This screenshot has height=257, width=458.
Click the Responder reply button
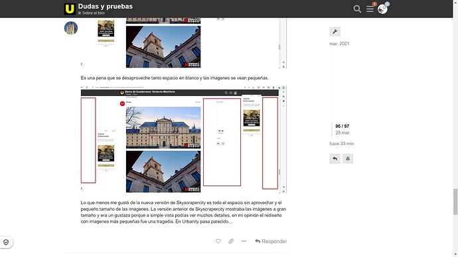point(271,241)
